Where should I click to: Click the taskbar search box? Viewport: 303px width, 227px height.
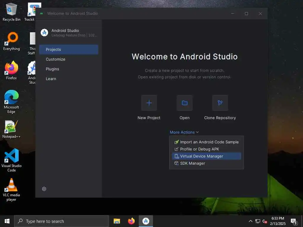(x=62, y=221)
